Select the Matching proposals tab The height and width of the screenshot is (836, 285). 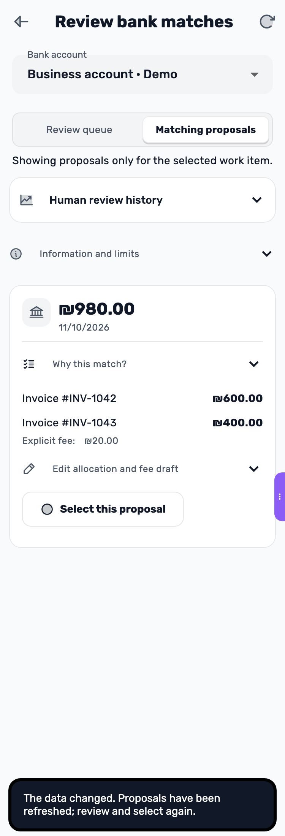pos(206,130)
